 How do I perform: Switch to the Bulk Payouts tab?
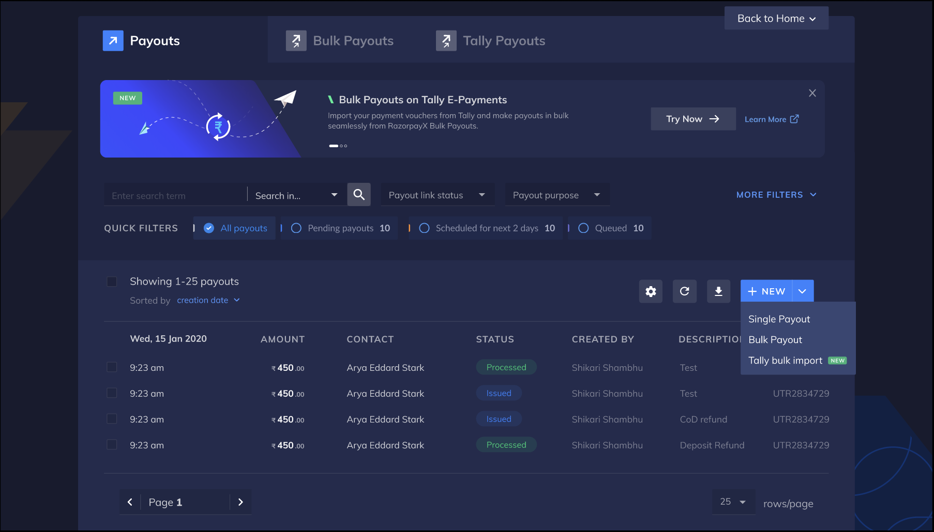(x=340, y=41)
